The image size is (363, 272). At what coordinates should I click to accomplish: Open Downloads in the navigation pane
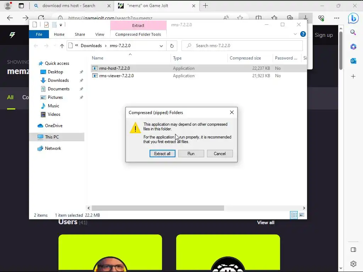[58, 80]
